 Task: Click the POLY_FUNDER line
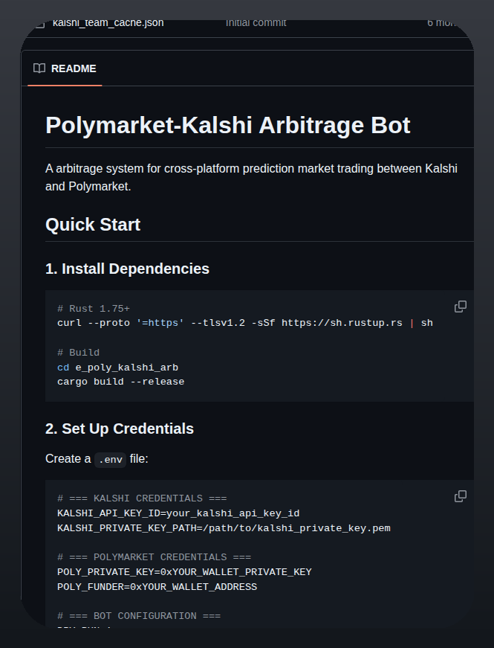click(x=157, y=587)
